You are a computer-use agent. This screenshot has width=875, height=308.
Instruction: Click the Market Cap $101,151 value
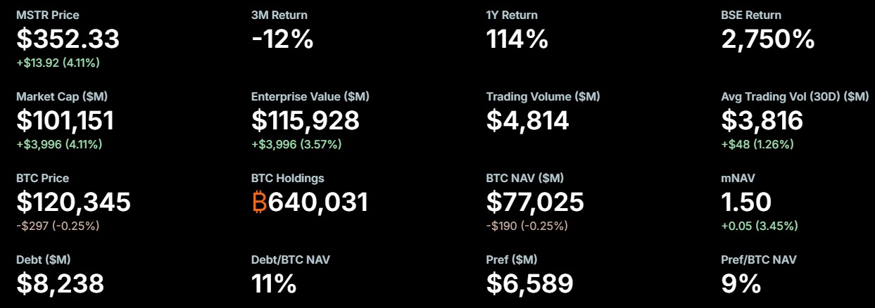pyautogui.click(x=65, y=121)
